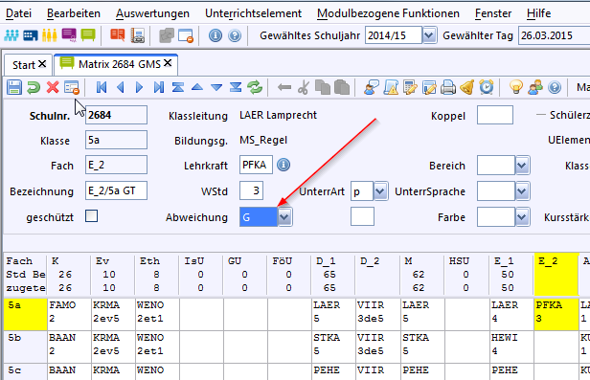Open the Modulbezogene Funktionen menu
The image size is (590, 380).
pos(388,13)
